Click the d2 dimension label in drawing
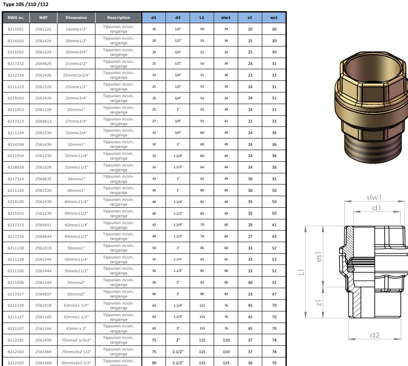The height and width of the screenshot is (366, 408). tap(375, 335)
